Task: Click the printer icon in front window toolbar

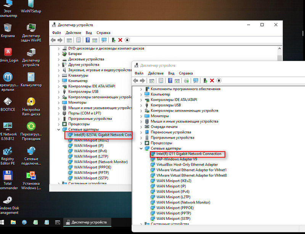Action: pyautogui.click(x=186, y=81)
